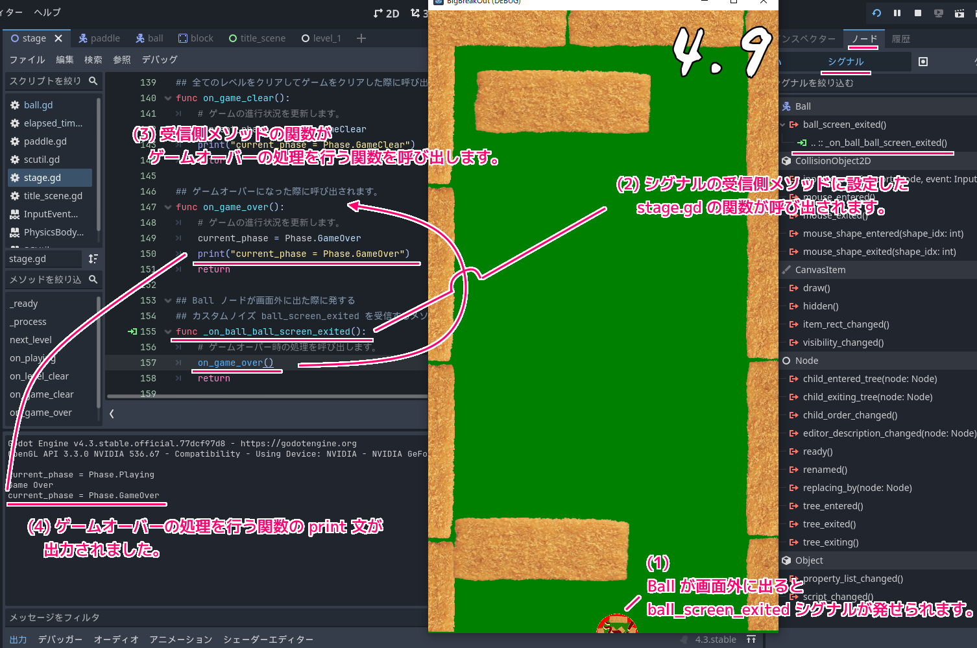Viewport: 977px width, 648px height.
Task: Open title_scene.gd in the scripts list
Action: coord(53,196)
